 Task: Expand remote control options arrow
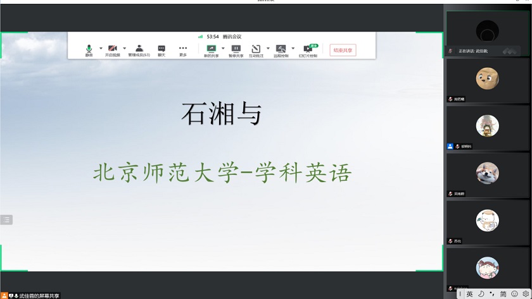[293, 49]
